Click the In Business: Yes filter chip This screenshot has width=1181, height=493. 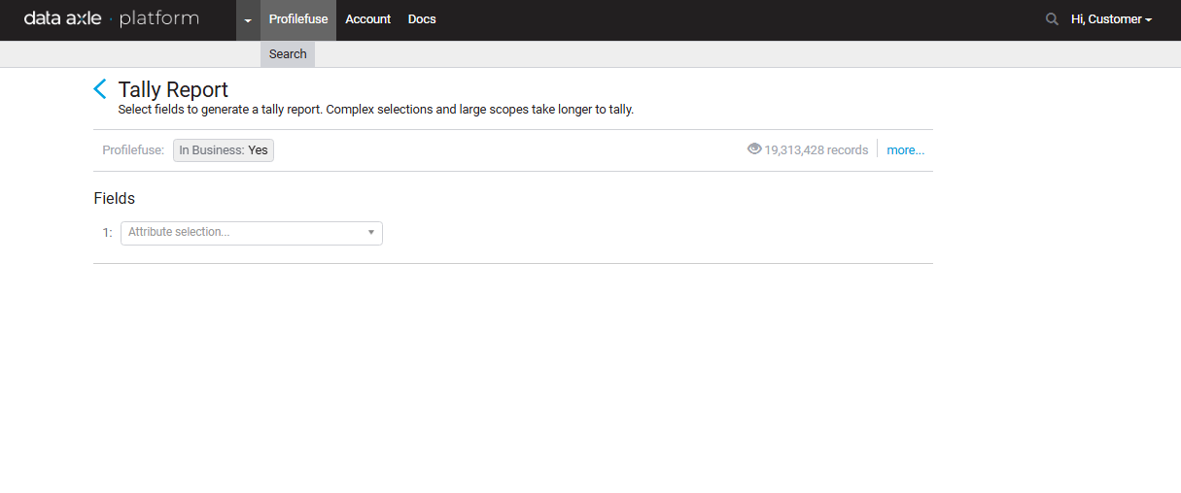[x=224, y=150]
